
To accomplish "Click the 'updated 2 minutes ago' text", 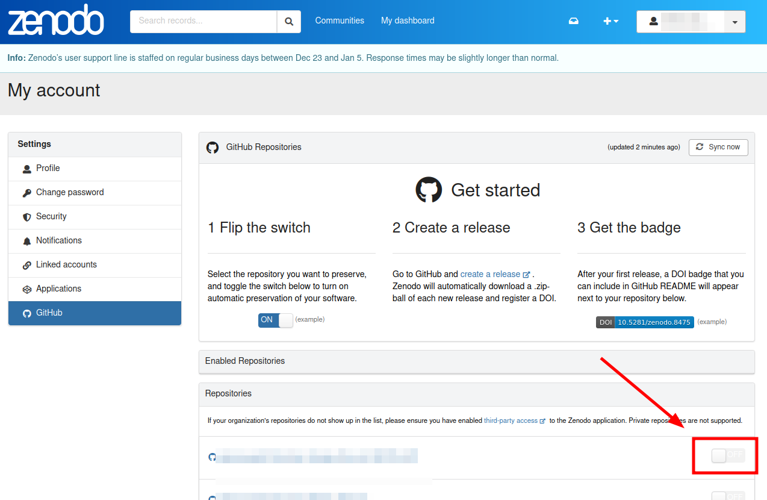I will pos(644,147).
